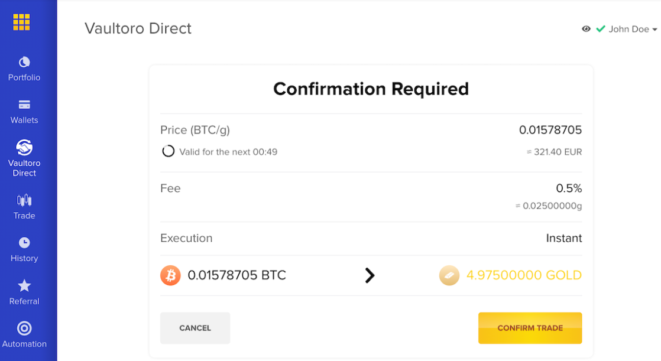This screenshot has width=661, height=361.
Task: Open the Referral star icon
Action: (x=24, y=285)
